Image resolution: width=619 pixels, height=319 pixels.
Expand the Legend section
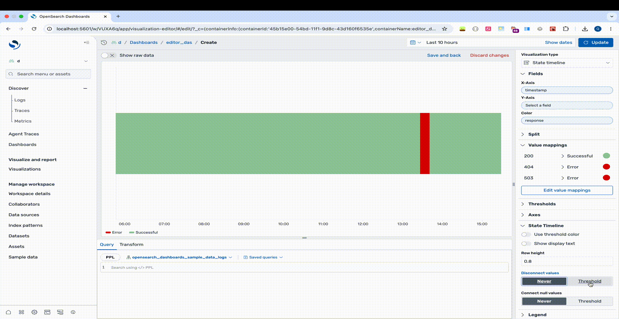(523, 315)
